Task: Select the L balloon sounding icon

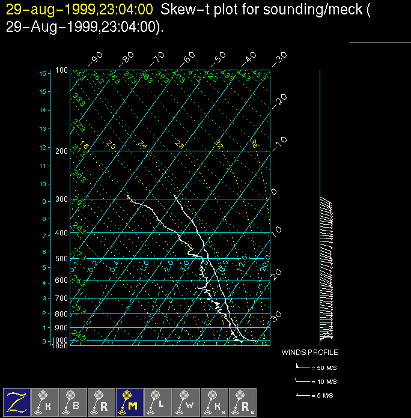Action: pyautogui.click(x=157, y=401)
